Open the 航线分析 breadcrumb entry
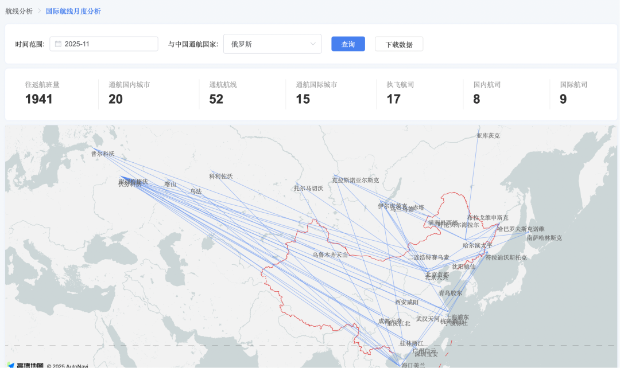Screen dimensions: 620x368 18,10
